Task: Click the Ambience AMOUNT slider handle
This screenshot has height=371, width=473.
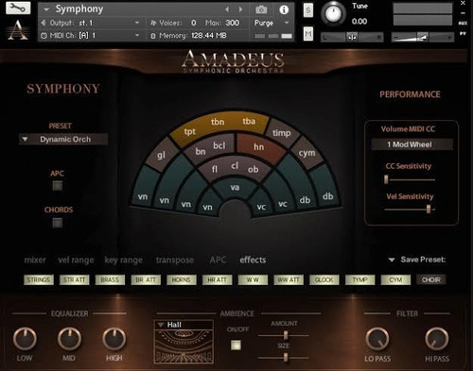Action: pyautogui.click(x=286, y=335)
